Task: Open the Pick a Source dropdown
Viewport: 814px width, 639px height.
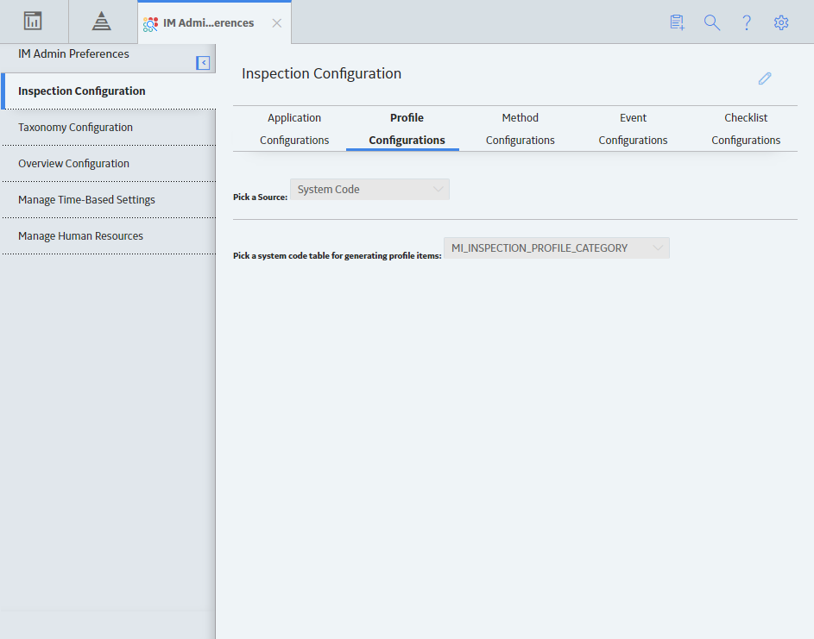Action: [369, 190]
